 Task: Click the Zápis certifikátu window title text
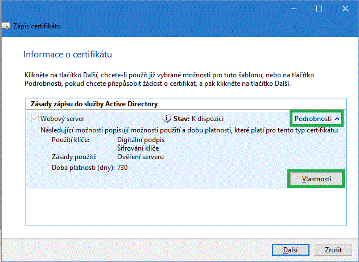coord(38,26)
